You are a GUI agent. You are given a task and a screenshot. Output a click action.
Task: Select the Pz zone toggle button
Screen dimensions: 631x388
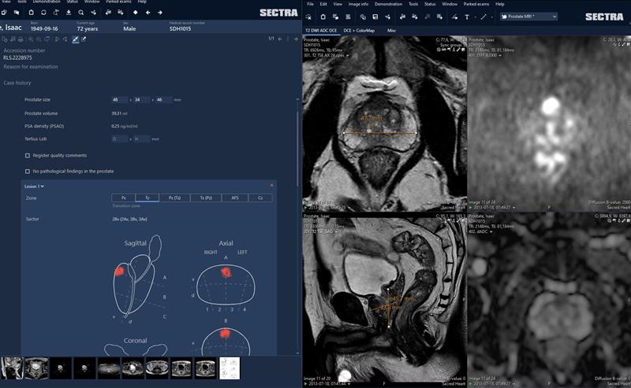tap(124, 198)
